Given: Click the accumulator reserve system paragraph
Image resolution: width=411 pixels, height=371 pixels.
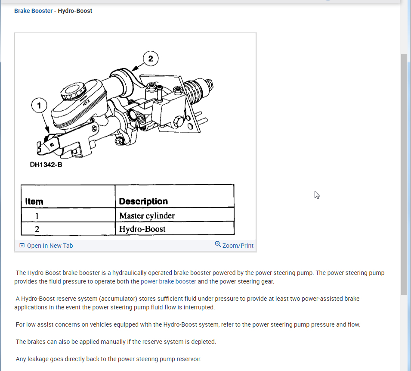Looking at the screenshot, I should [187, 303].
